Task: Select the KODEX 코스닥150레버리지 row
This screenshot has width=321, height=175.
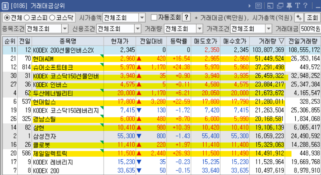Action: [x=161, y=110]
